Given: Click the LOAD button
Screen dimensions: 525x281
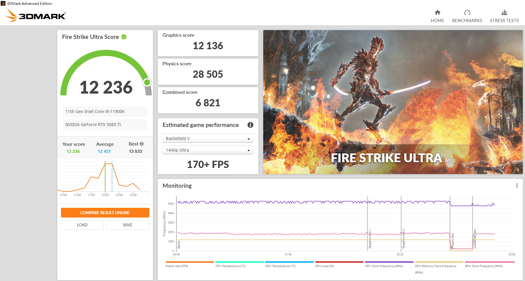Looking at the screenshot, I should [82, 225].
